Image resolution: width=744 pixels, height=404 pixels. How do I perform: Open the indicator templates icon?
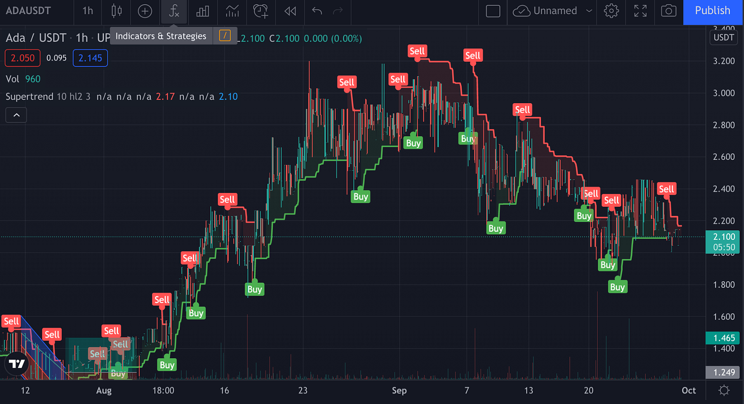(x=202, y=11)
